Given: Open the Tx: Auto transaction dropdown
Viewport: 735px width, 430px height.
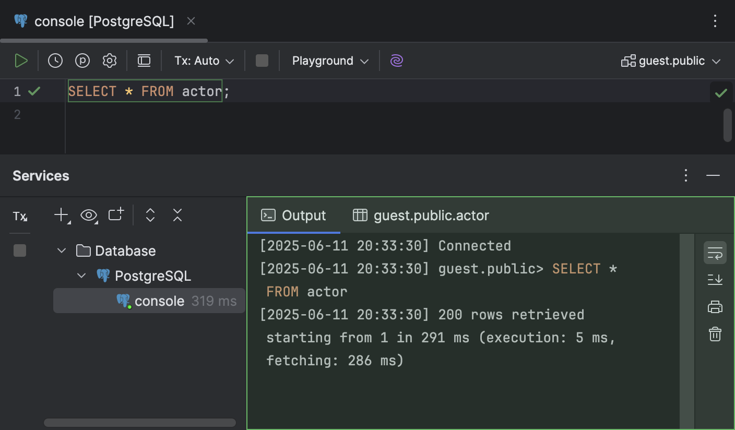Looking at the screenshot, I should pos(204,61).
